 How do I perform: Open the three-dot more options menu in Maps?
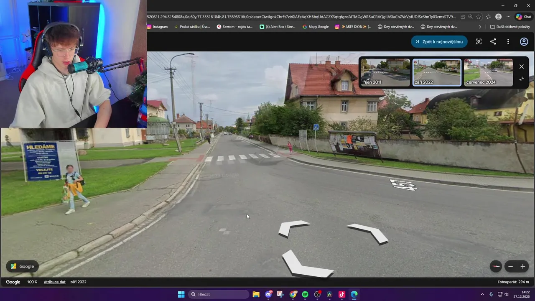(x=508, y=42)
